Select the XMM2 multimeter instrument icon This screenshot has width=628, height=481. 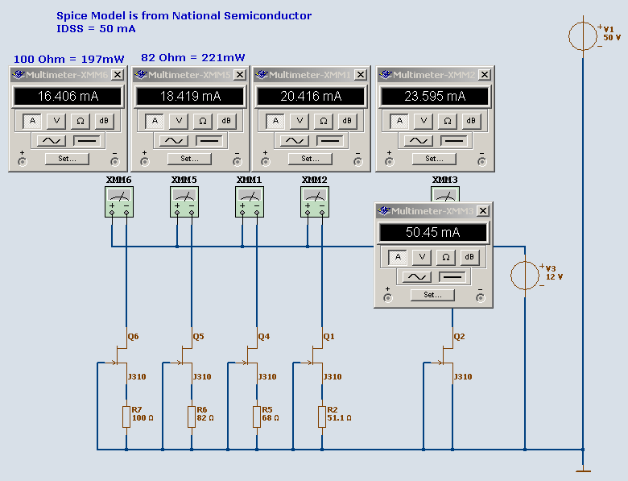[x=315, y=202]
